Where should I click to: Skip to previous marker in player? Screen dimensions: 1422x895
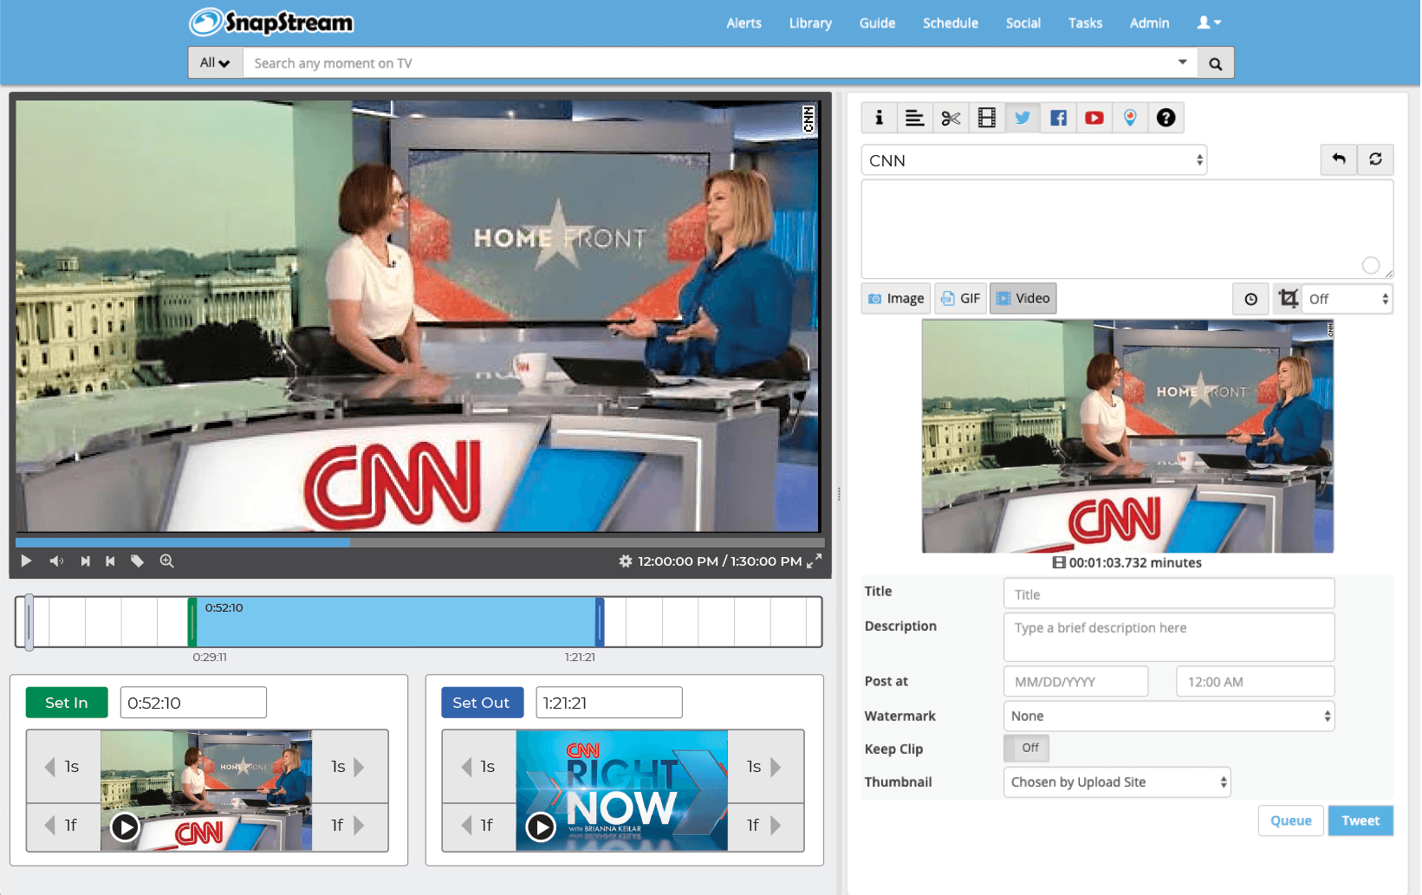click(110, 561)
